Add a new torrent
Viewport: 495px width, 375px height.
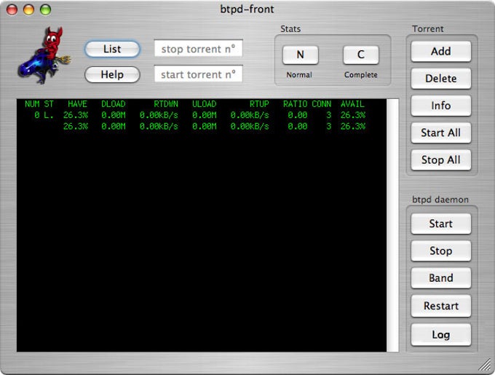point(440,52)
